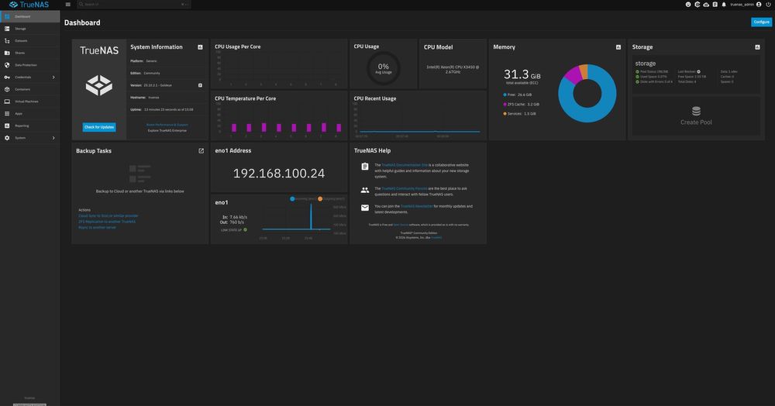Click the ZFS Cache magenta legend dot

point(505,105)
